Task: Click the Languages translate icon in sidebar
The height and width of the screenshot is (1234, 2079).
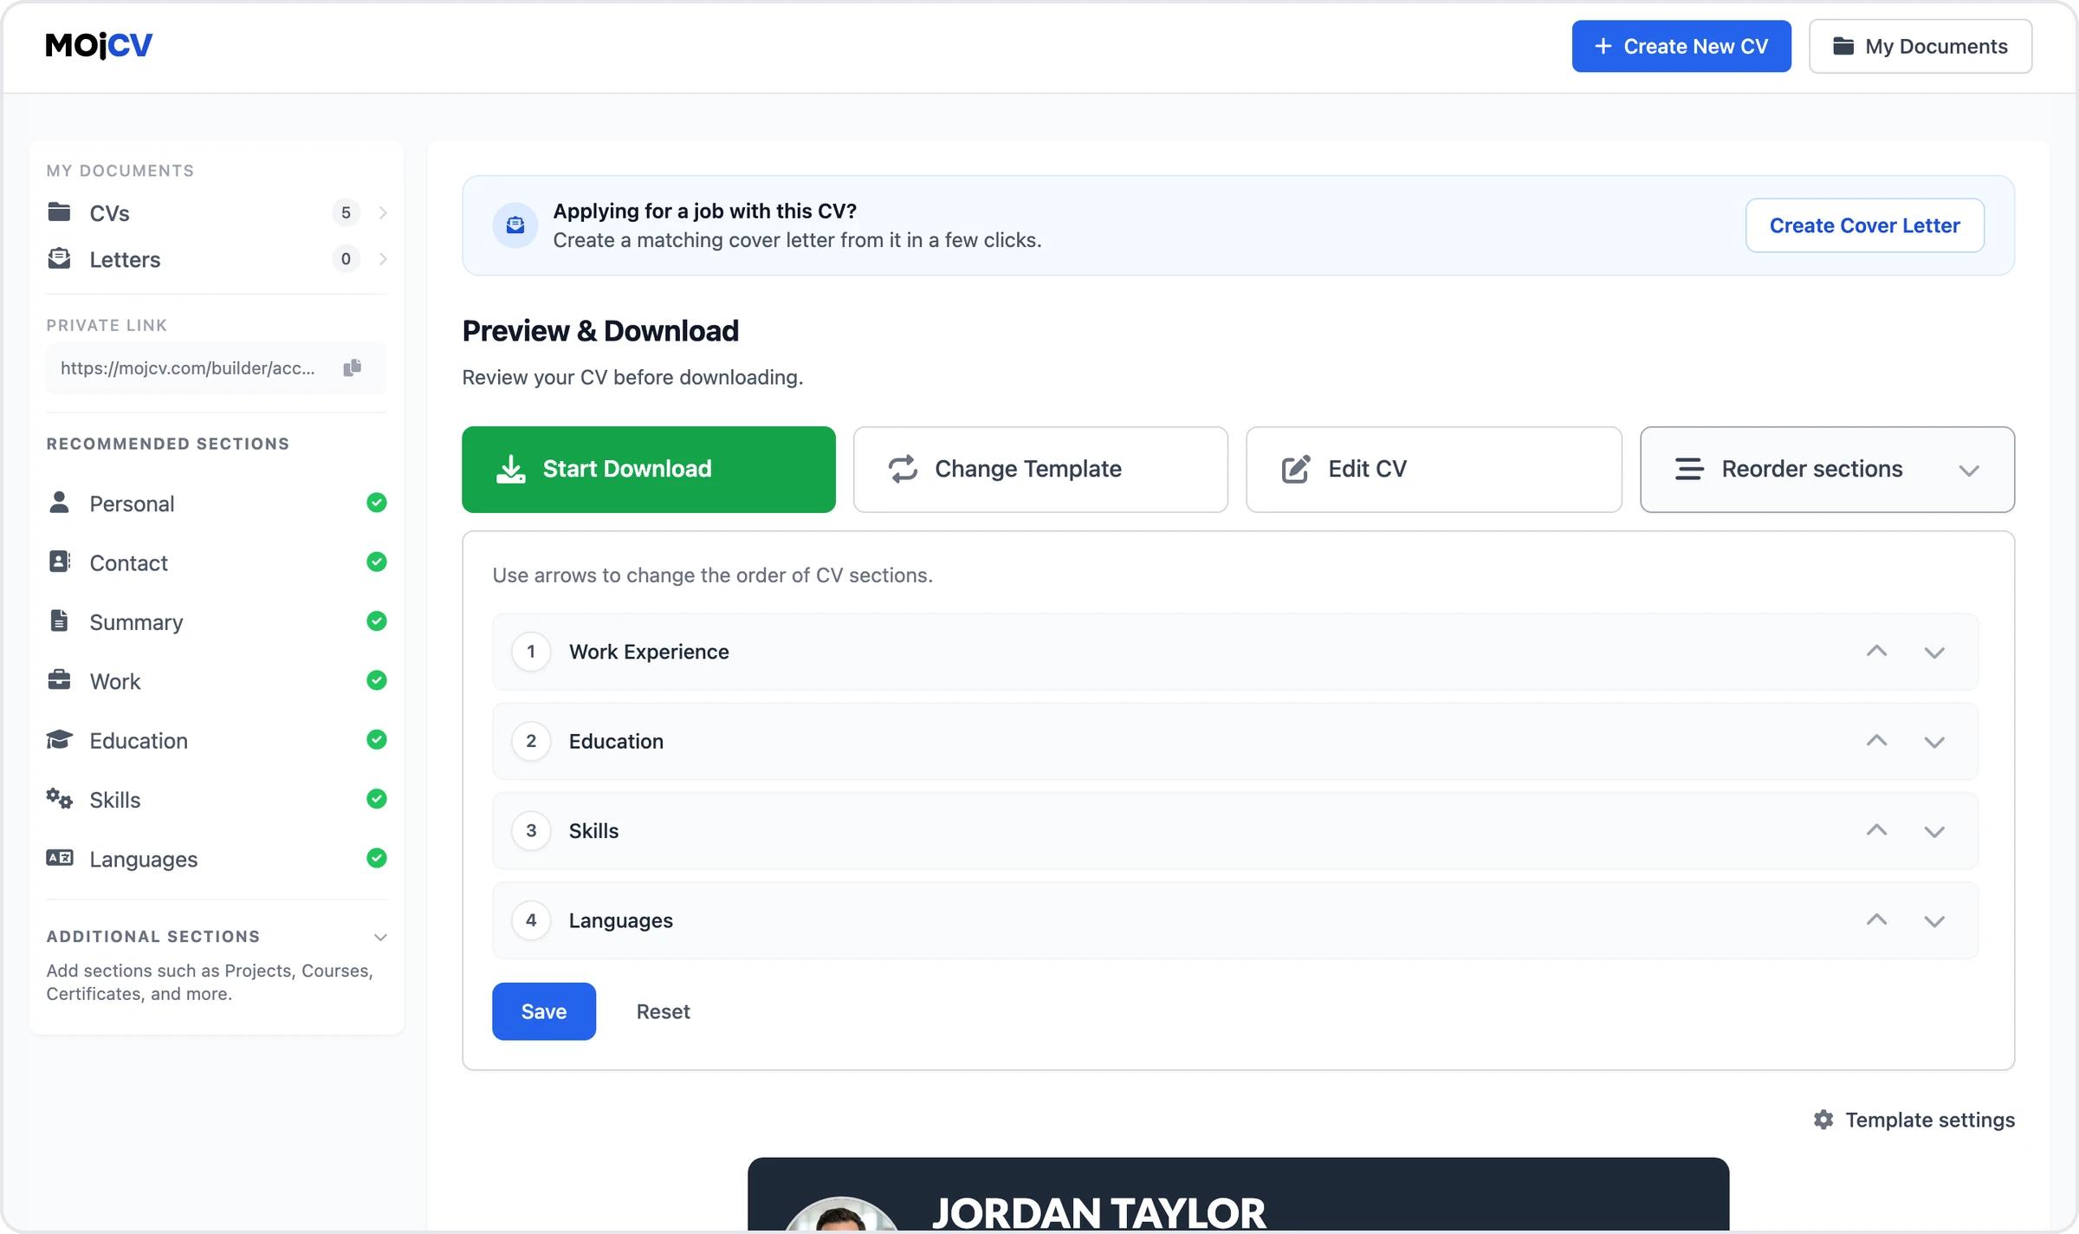Action: click(59, 858)
